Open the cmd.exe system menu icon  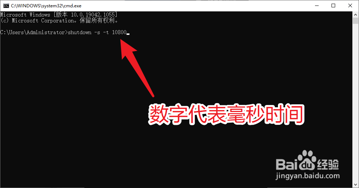6,6
